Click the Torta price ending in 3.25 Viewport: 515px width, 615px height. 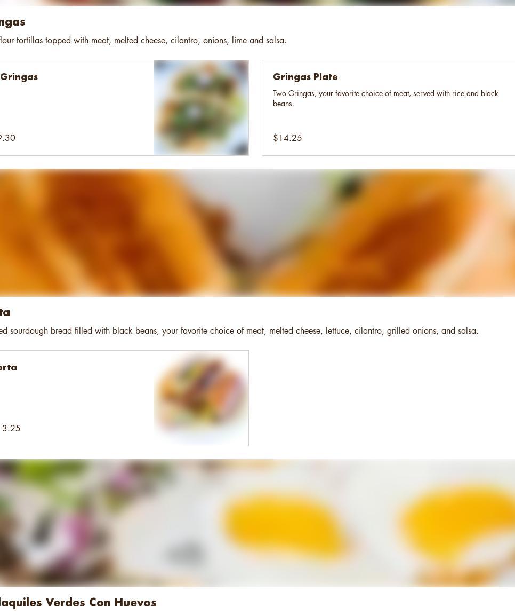point(11,428)
